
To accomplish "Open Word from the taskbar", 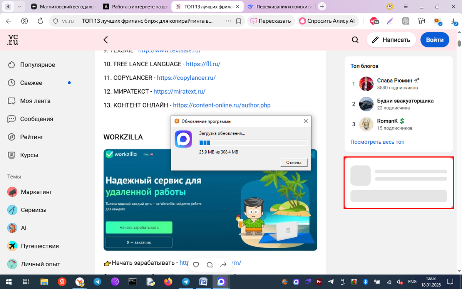I will [x=203, y=282].
